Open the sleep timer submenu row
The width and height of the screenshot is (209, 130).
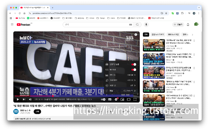[x=121, y=80]
